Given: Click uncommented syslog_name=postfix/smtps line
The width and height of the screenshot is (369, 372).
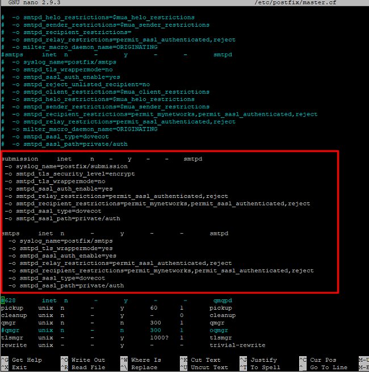Looking at the screenshot, I should [x=61, y=241].
